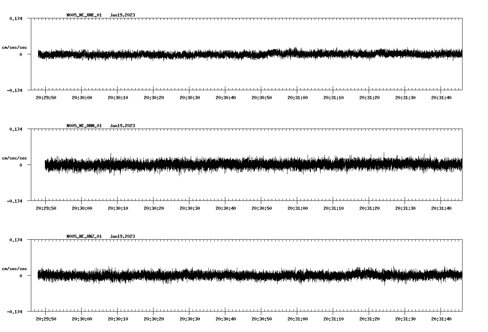The height and width of the screenshot is (332, 488).
Task: Click the 20:31:00 tick on the HNE plot
Action: 297,97
